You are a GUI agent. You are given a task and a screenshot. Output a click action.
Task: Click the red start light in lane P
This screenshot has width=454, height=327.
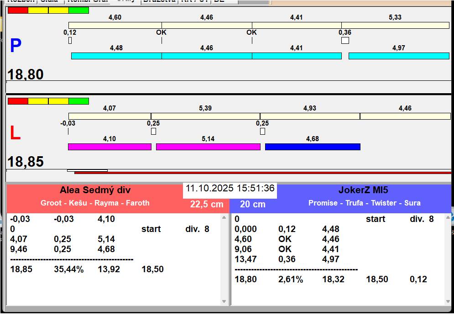[18, 10]
